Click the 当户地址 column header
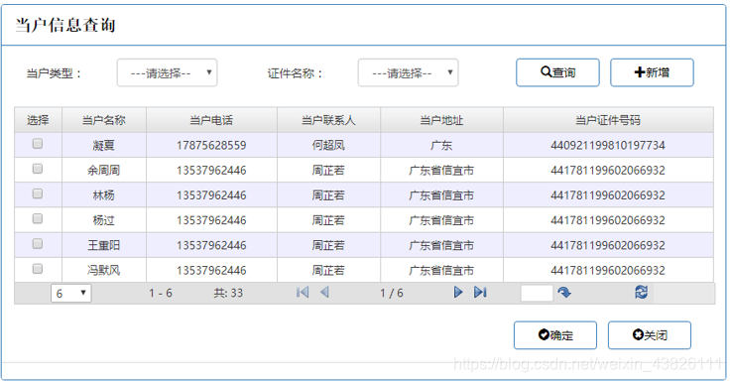 (x=441, y=120)
